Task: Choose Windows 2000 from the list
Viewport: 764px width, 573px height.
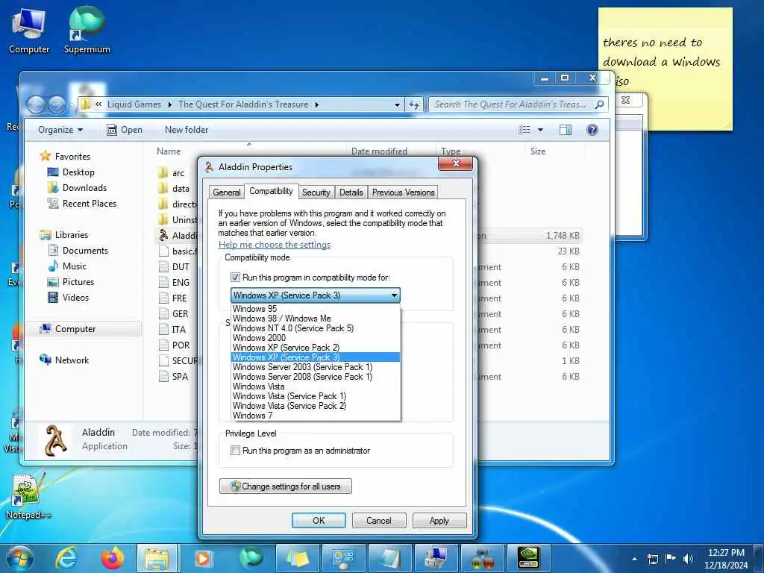Action: click(x=316, y=338)
